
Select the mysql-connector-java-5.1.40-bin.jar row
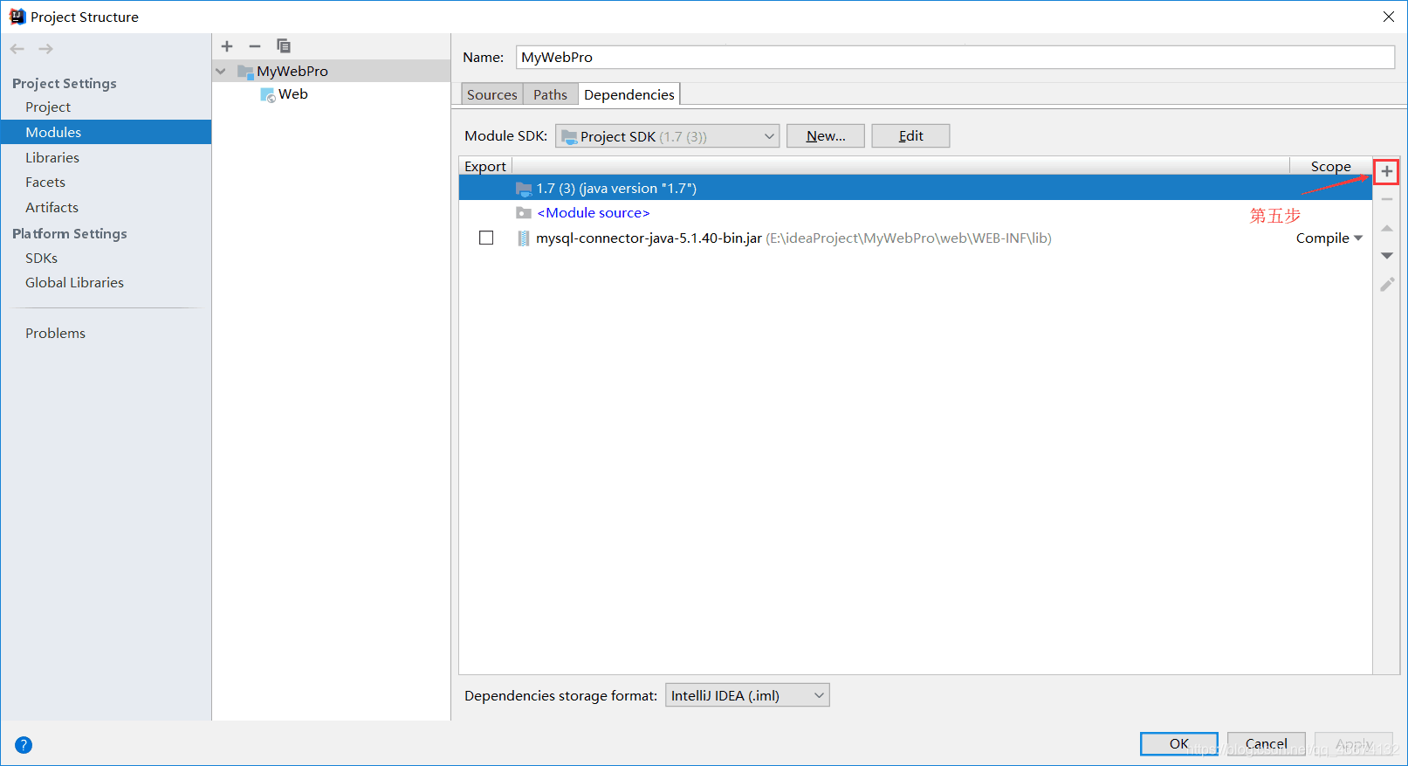(915, 238)
